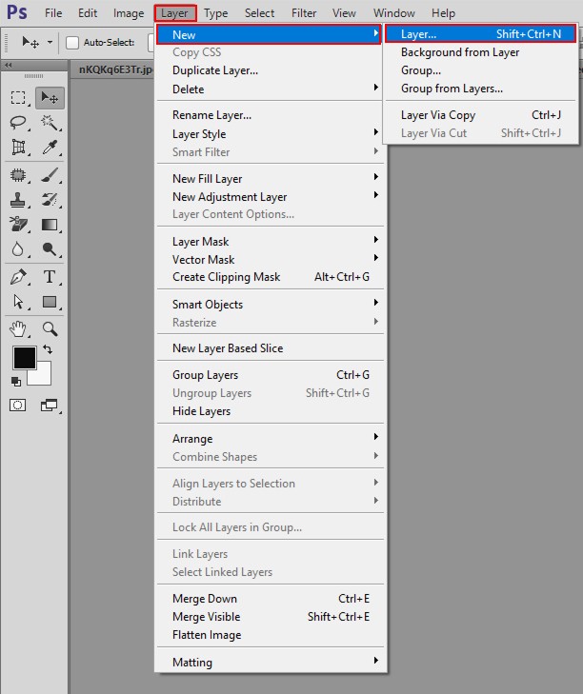Screen dimensions: 583x694
Task: Select the Brush tool
Action: coord(50,175)
